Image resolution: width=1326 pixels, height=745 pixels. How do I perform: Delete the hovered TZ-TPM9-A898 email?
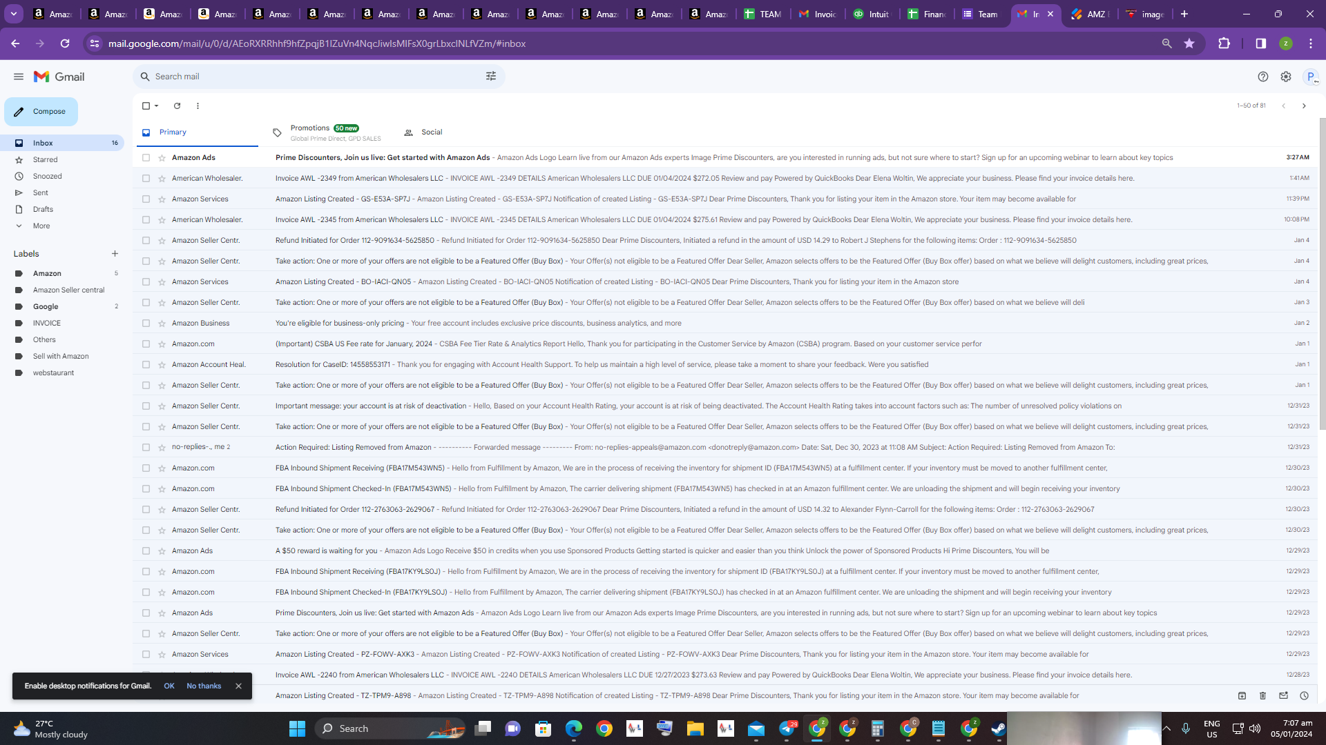point(1262,695)
